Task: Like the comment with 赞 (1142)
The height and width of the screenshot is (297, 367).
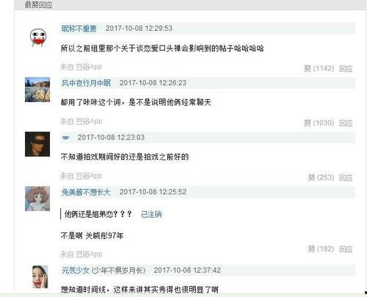Action: coord(319,68)
